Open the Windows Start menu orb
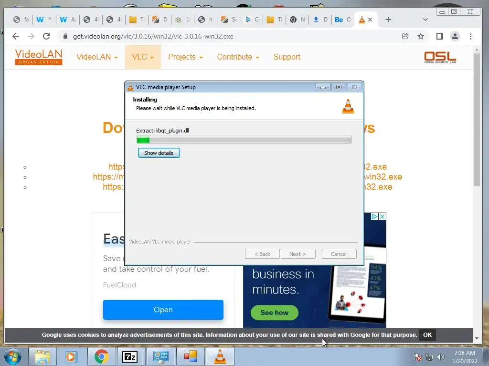 [13, 356]
